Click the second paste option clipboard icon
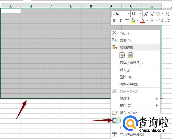This screenshot has height=139, width=172. (x=130, y=55)
